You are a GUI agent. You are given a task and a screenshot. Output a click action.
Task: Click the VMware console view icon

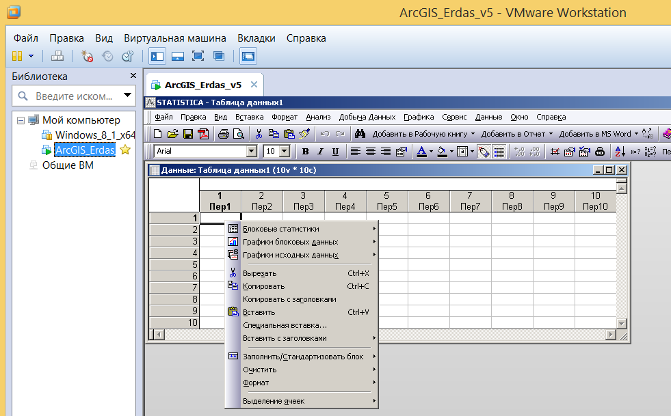point(248,56)
